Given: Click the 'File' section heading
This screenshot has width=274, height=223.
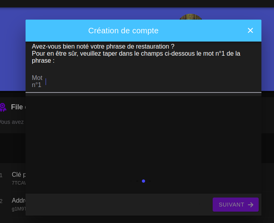Looking at the screenshot, I should click(17, 107).
